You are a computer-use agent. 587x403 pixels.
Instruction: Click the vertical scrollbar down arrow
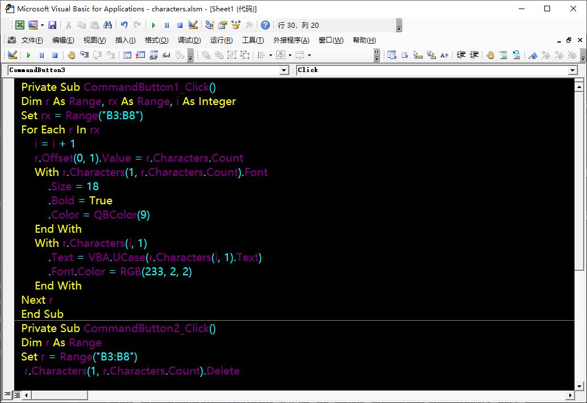(579, 386)
